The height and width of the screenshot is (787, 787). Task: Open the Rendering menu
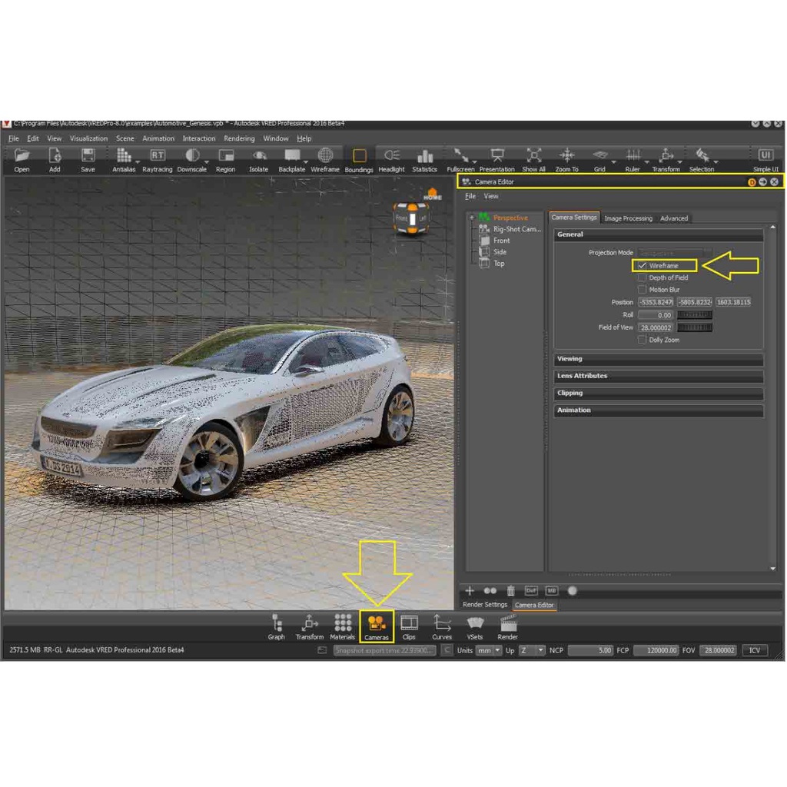click(x=239, y=138)
